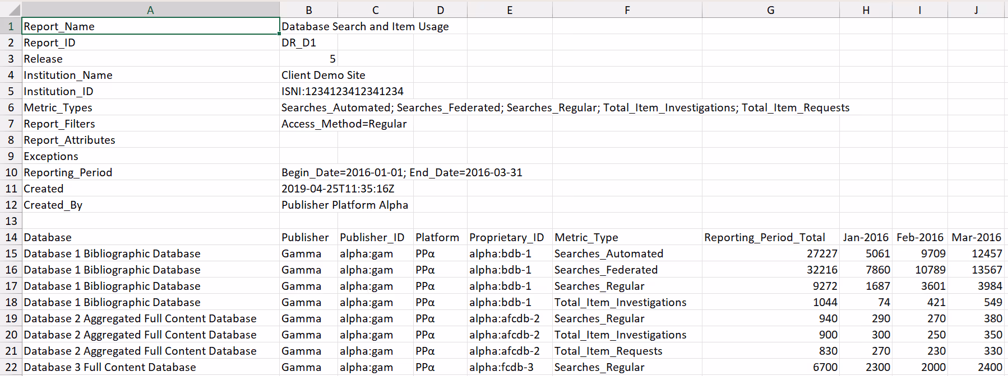Image resolution: width=1008 pixels, height=376 pixels.
Task: Click the Database column heading cell
Action: point(150,237)
